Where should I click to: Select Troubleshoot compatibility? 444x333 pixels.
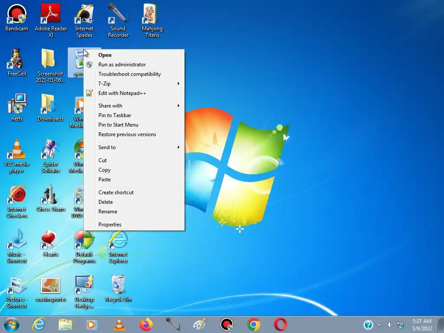point(134,74)
